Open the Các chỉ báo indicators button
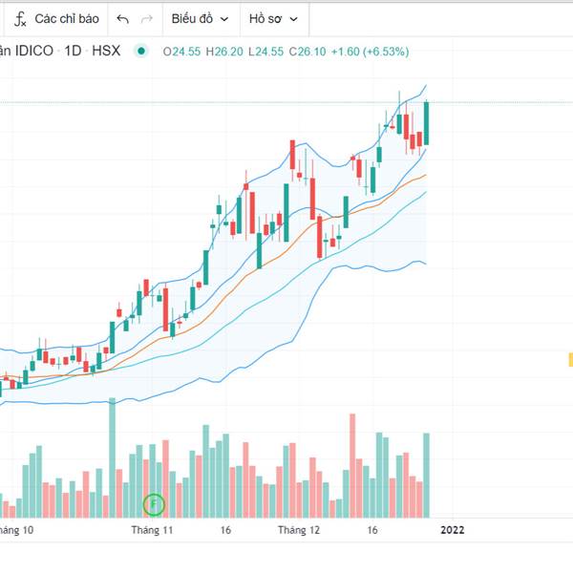This screenshot has height=573, width=573. click(56, 19)
